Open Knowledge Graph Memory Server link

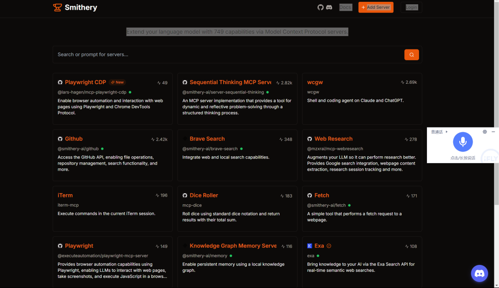click(x=233, y=246)
